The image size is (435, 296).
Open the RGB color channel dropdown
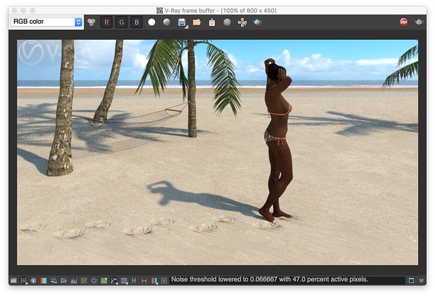pyautogui.click(x=46, y=22)
